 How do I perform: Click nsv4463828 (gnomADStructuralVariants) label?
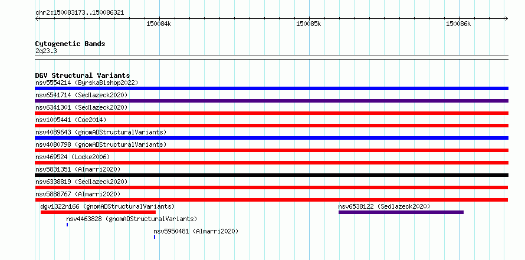tap(132, 219)
